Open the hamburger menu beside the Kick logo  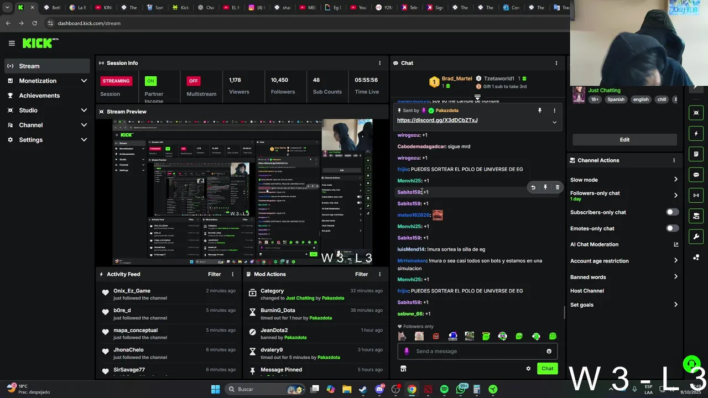click(x=12, y=43)
